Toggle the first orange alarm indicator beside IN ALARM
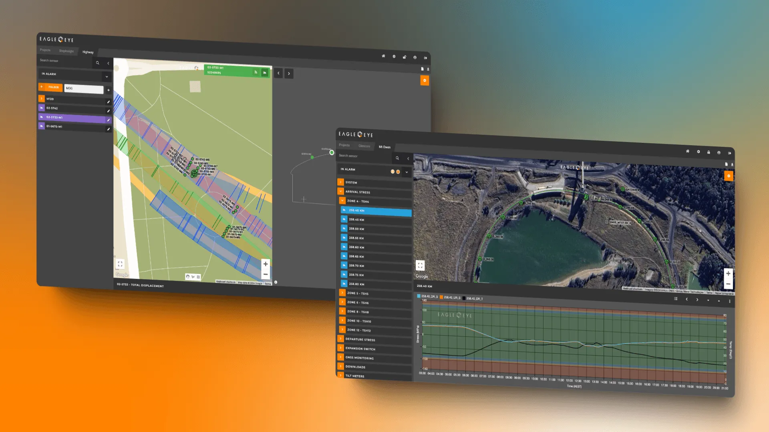Viewport: 769px width, 432px height. 392,172
